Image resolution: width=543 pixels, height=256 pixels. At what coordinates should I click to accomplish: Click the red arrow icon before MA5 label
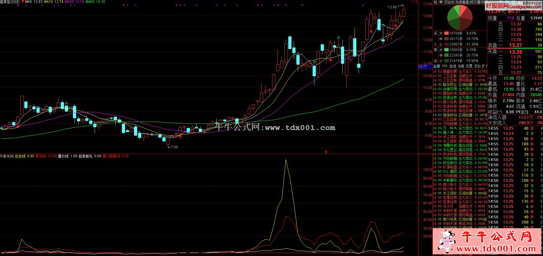coord(23,2)
